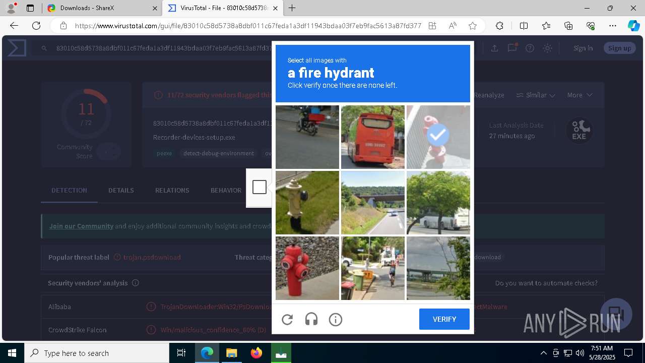Click the upload file icon
This screenshot has width=645, height=363.
pyautogui.click(x=494, y=48)
